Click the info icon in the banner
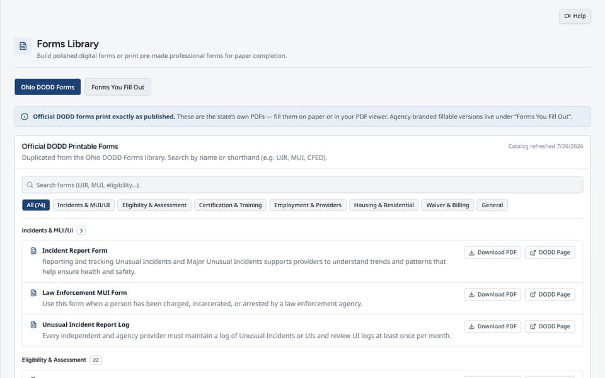Image resolution: width=605 pixels, height=378 pixels. [25, 117]
